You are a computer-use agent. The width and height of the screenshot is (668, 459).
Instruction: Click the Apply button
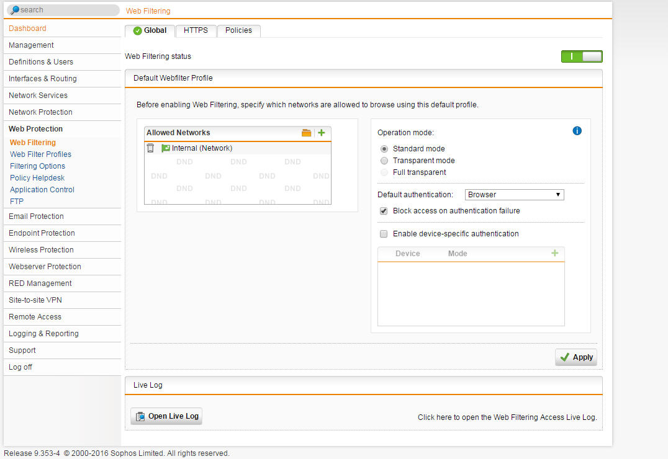(x=576, y=357)
